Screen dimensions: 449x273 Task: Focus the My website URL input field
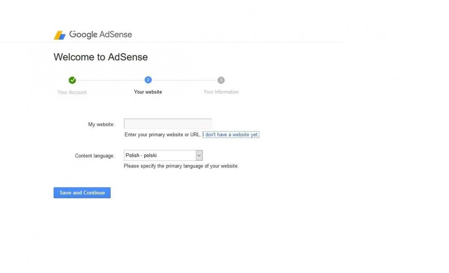[168, 124]
